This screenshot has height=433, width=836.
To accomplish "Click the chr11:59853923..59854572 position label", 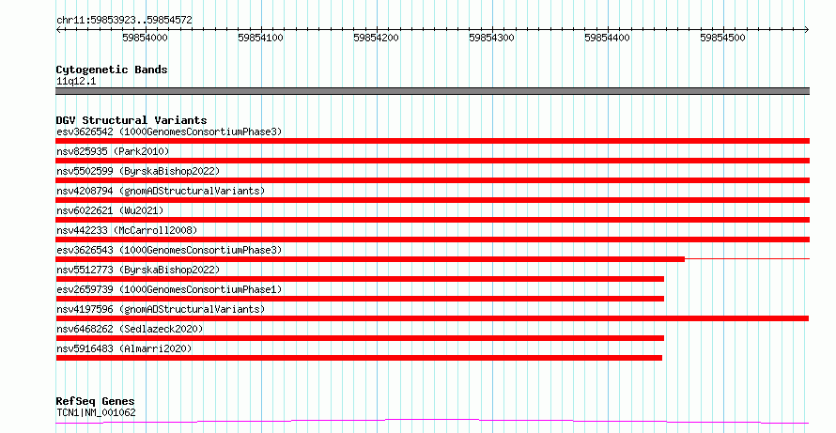I will pos(124,21).
